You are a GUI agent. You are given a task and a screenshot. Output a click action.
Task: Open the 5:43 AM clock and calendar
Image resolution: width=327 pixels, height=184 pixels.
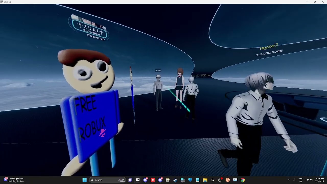(320, 180)
